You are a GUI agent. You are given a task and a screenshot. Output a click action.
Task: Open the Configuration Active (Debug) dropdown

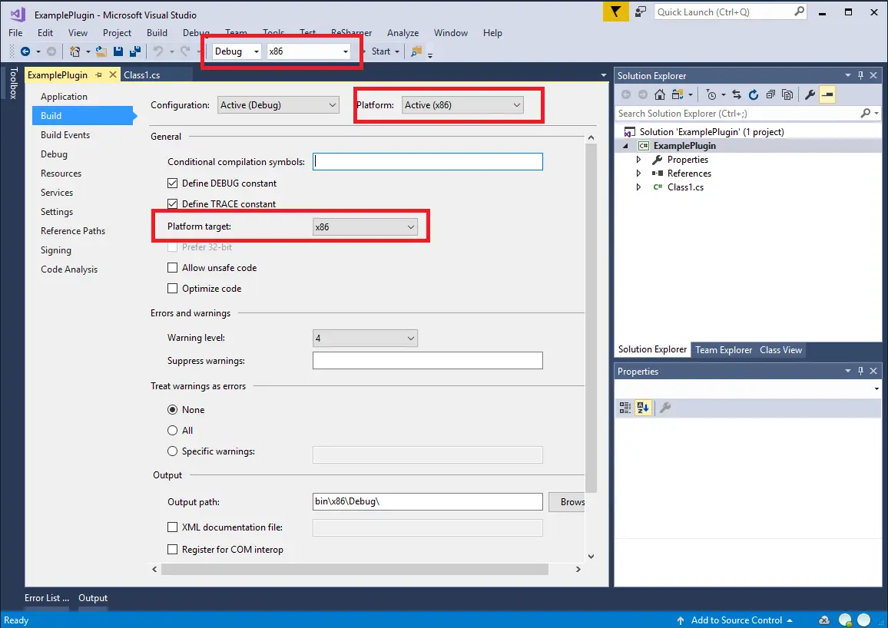(x=278, y=105)
